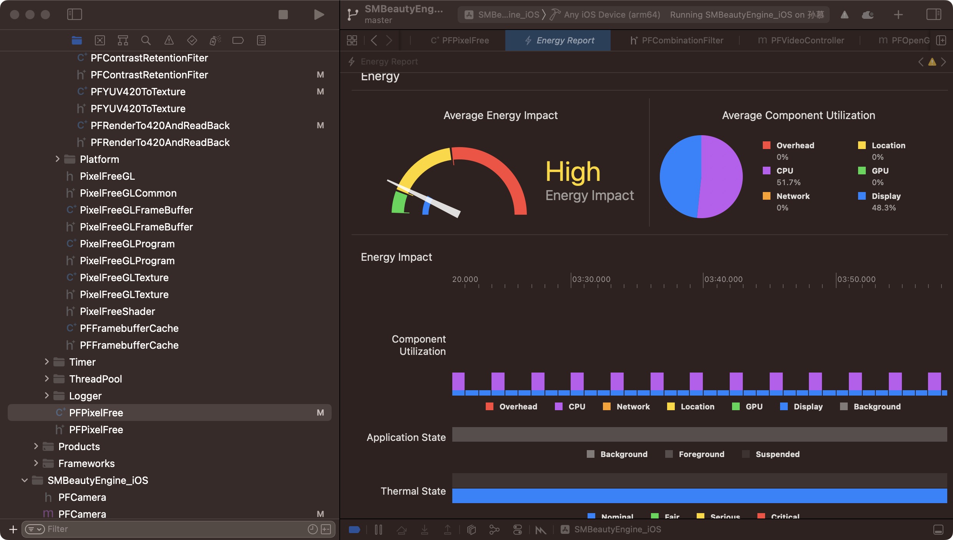953x540 pixels.
Task: Click the Debug View Hierarchy icon
Action: (x=472, y=530)
